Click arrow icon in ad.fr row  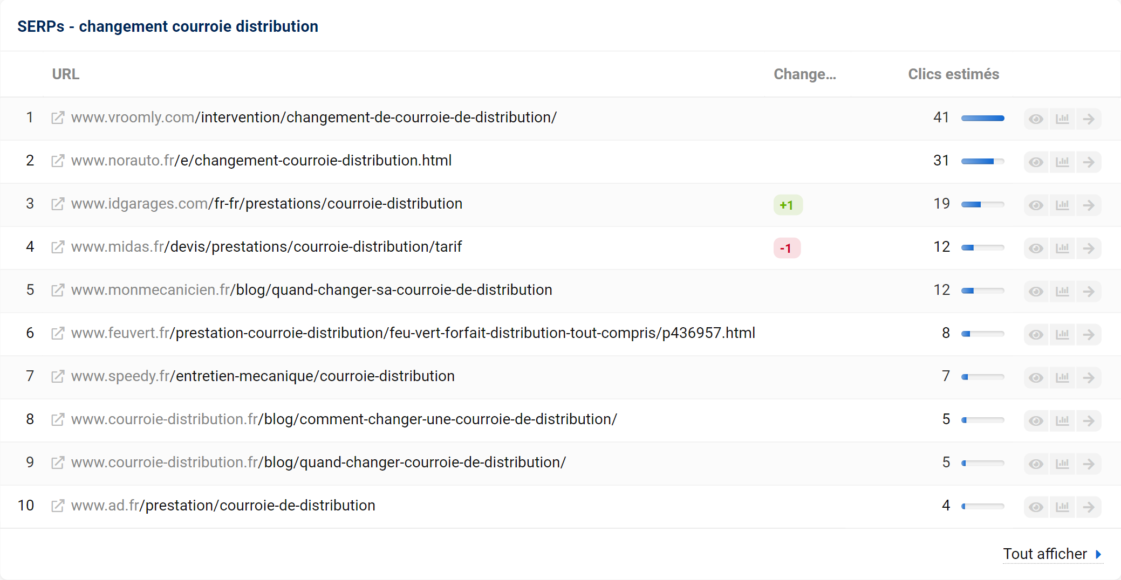coord(1089,507)
